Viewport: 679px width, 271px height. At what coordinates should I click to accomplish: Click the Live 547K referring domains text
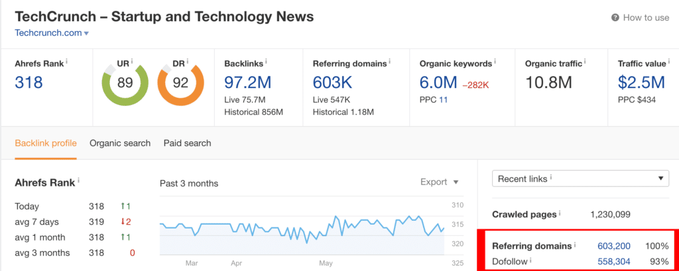point(332,100)
